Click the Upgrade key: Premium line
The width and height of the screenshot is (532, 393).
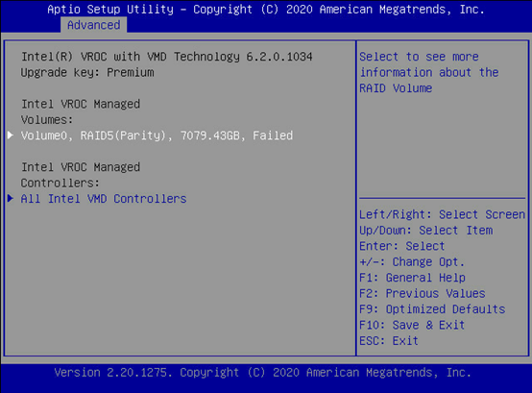(x=87, y=73)
